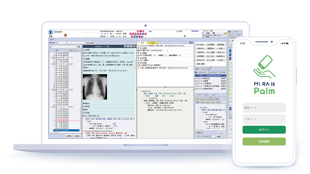Click the small orange icon in patient header

coord(65,35)
